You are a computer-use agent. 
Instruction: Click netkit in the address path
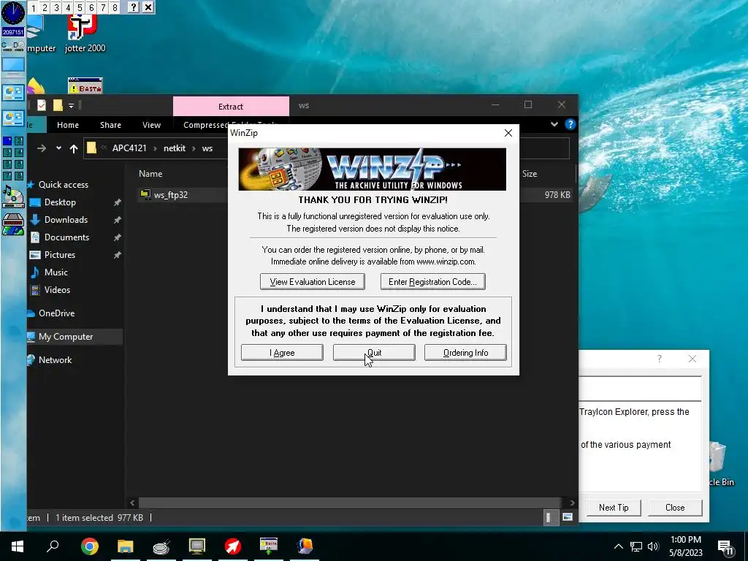click(175, 148)
